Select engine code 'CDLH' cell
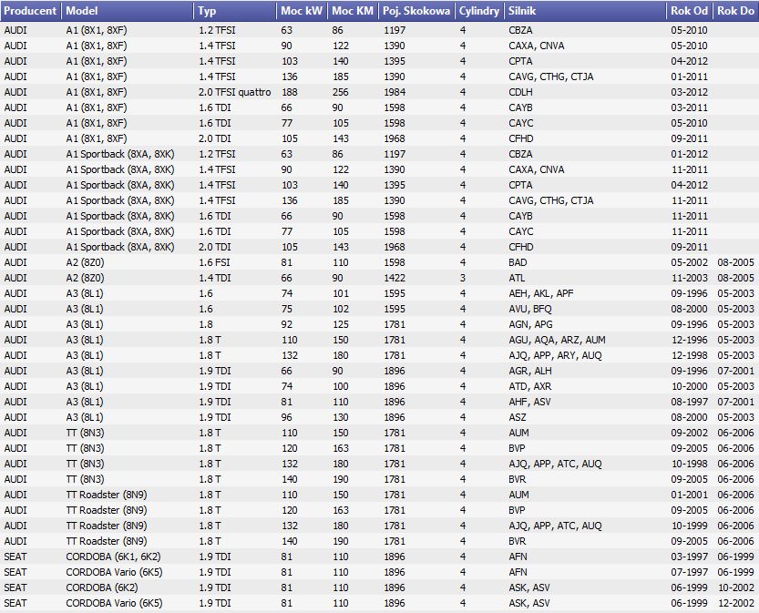The height and width of the screenshot is (613, 759). pyautogui.click(x=520, y=92)
